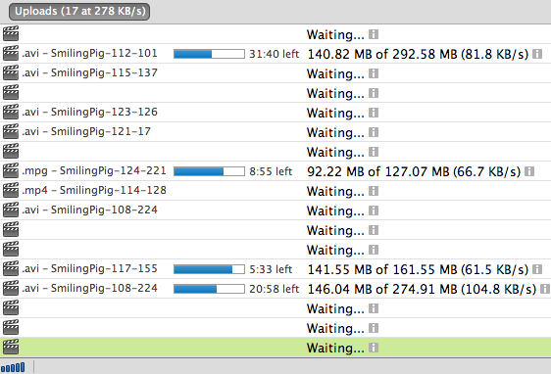The width and height of the screenshot is (551, 374).
Task: Click the clapperboard icon for SmilingPig-115-137
Action: [x=11, y=73]
